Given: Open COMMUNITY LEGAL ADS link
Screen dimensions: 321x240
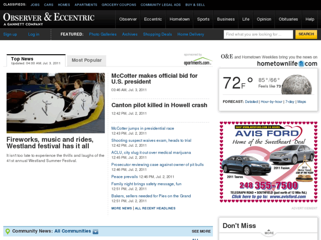Looking at the screenshot, I should 161,5.
